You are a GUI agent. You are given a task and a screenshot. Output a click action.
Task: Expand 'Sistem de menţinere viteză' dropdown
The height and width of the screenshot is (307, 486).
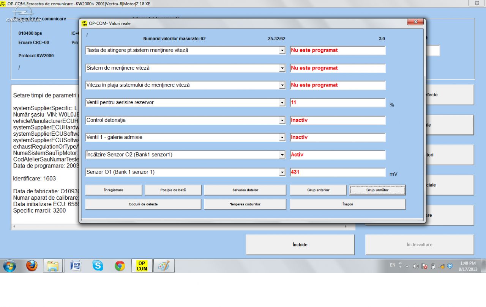pyautogui.click(x=282, y=68)
